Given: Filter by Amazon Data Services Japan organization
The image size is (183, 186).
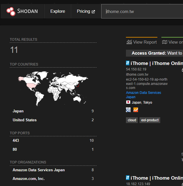Looking at the screenshot, I should click(x=53, y=170).
